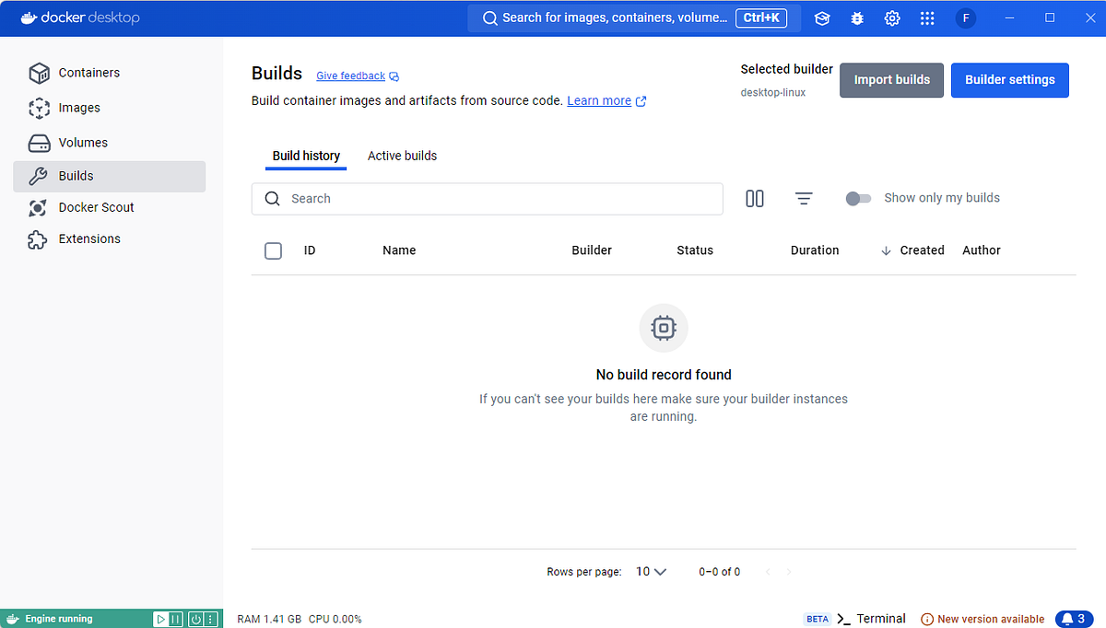Open the Extensions section
The width and height of the screenshot is (1106, 628).
point(89,238)
